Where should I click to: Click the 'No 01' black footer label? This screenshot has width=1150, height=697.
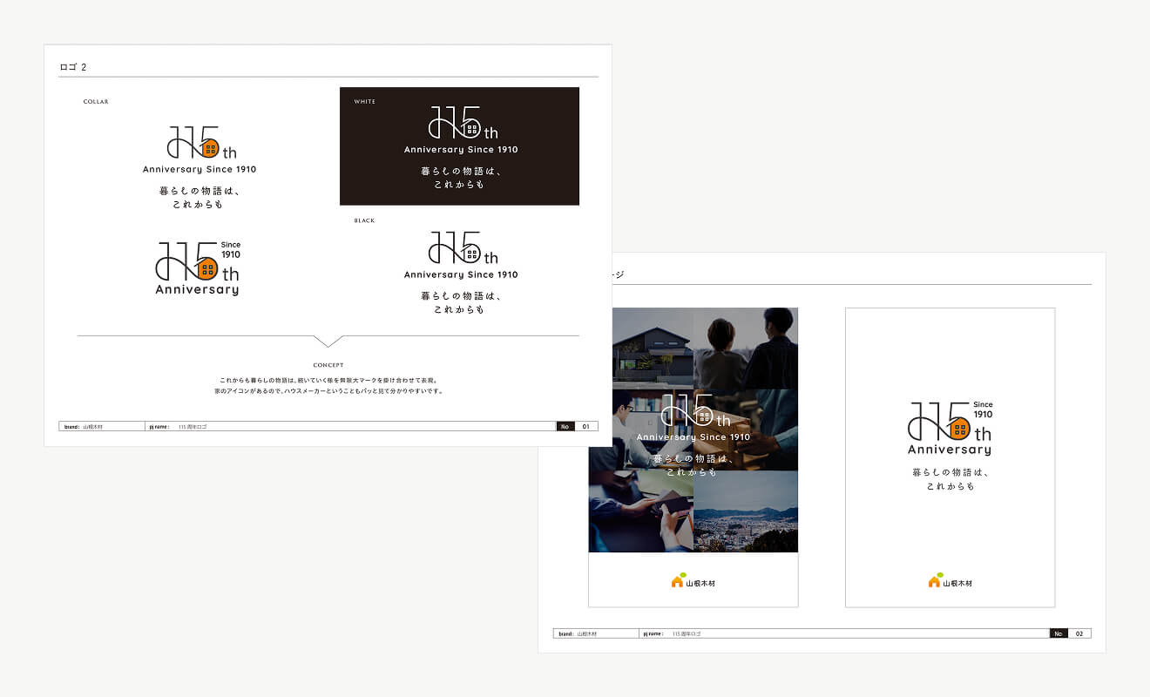[575, 427]
